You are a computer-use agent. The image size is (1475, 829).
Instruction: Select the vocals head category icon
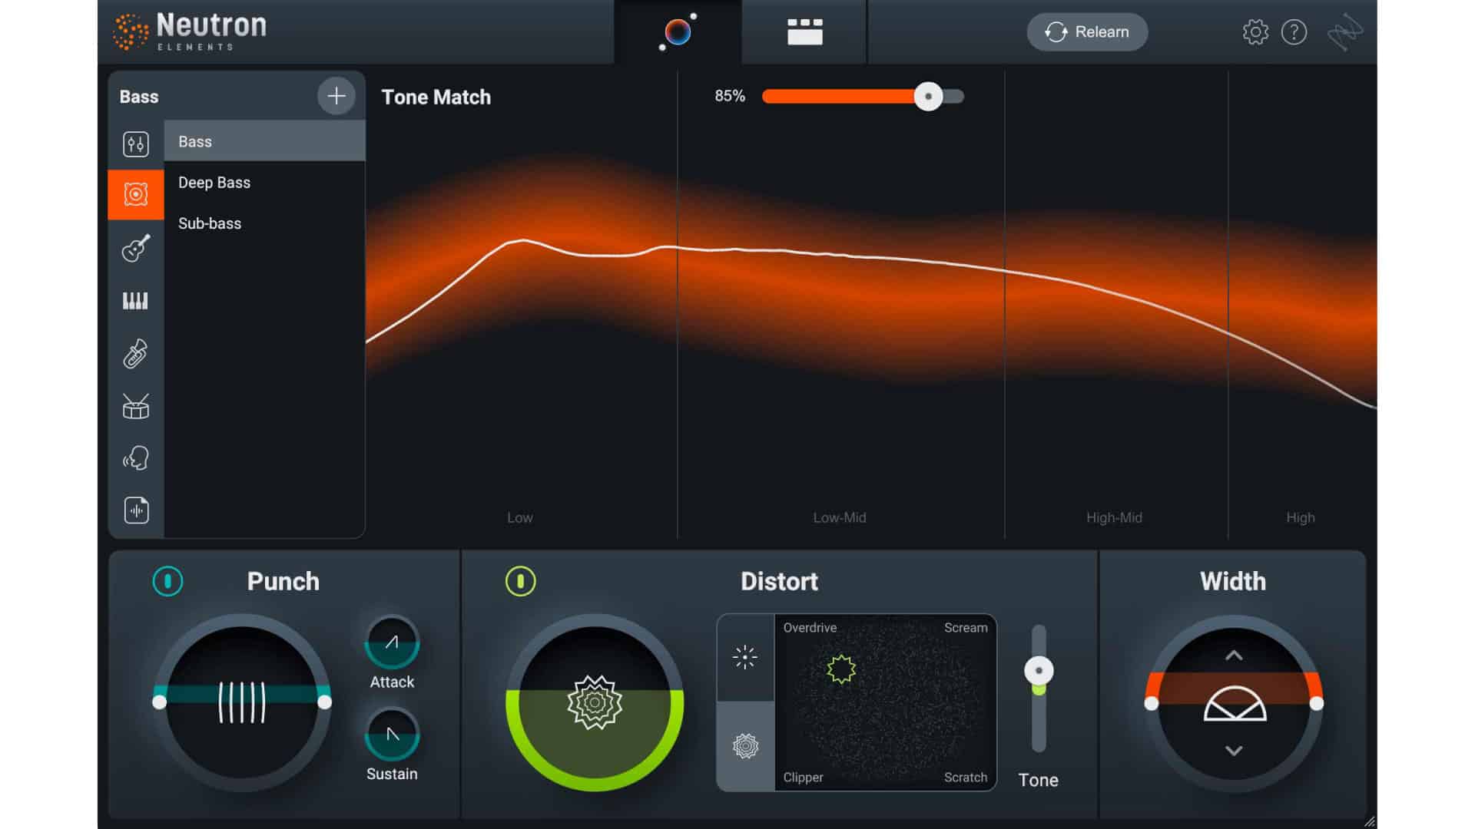pyautogui.click(x=136, y=458)
